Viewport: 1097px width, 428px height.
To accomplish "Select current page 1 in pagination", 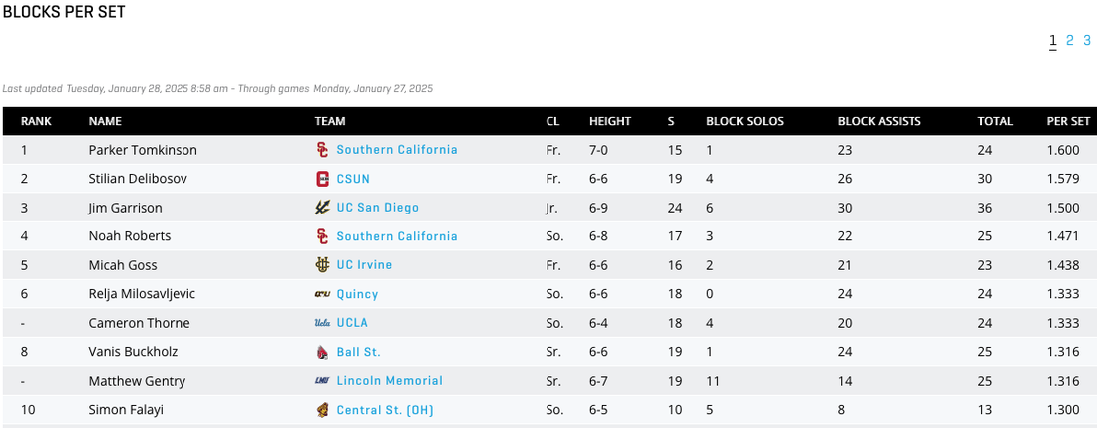I will [1053, 41].
